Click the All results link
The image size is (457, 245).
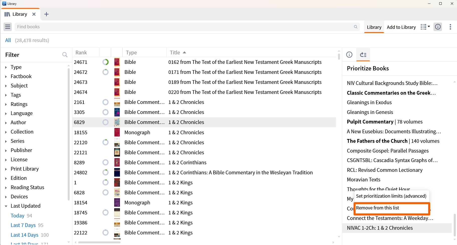pyautogui.click(x=8, y=40)
